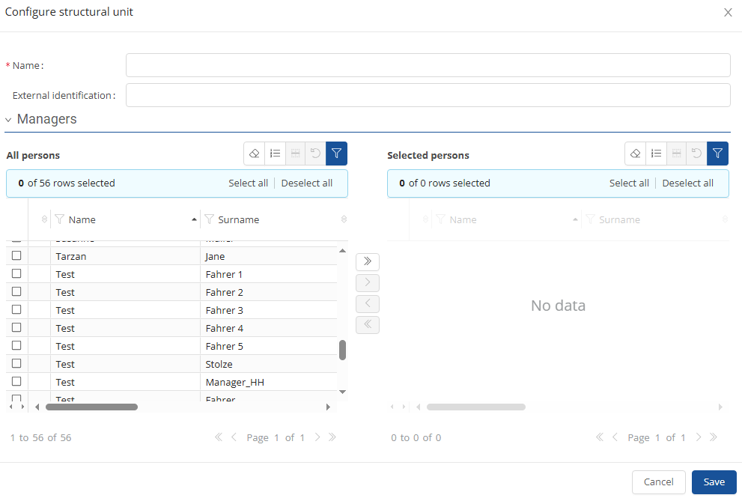
Task: Click Select all in All persons list
Action: 248,183
